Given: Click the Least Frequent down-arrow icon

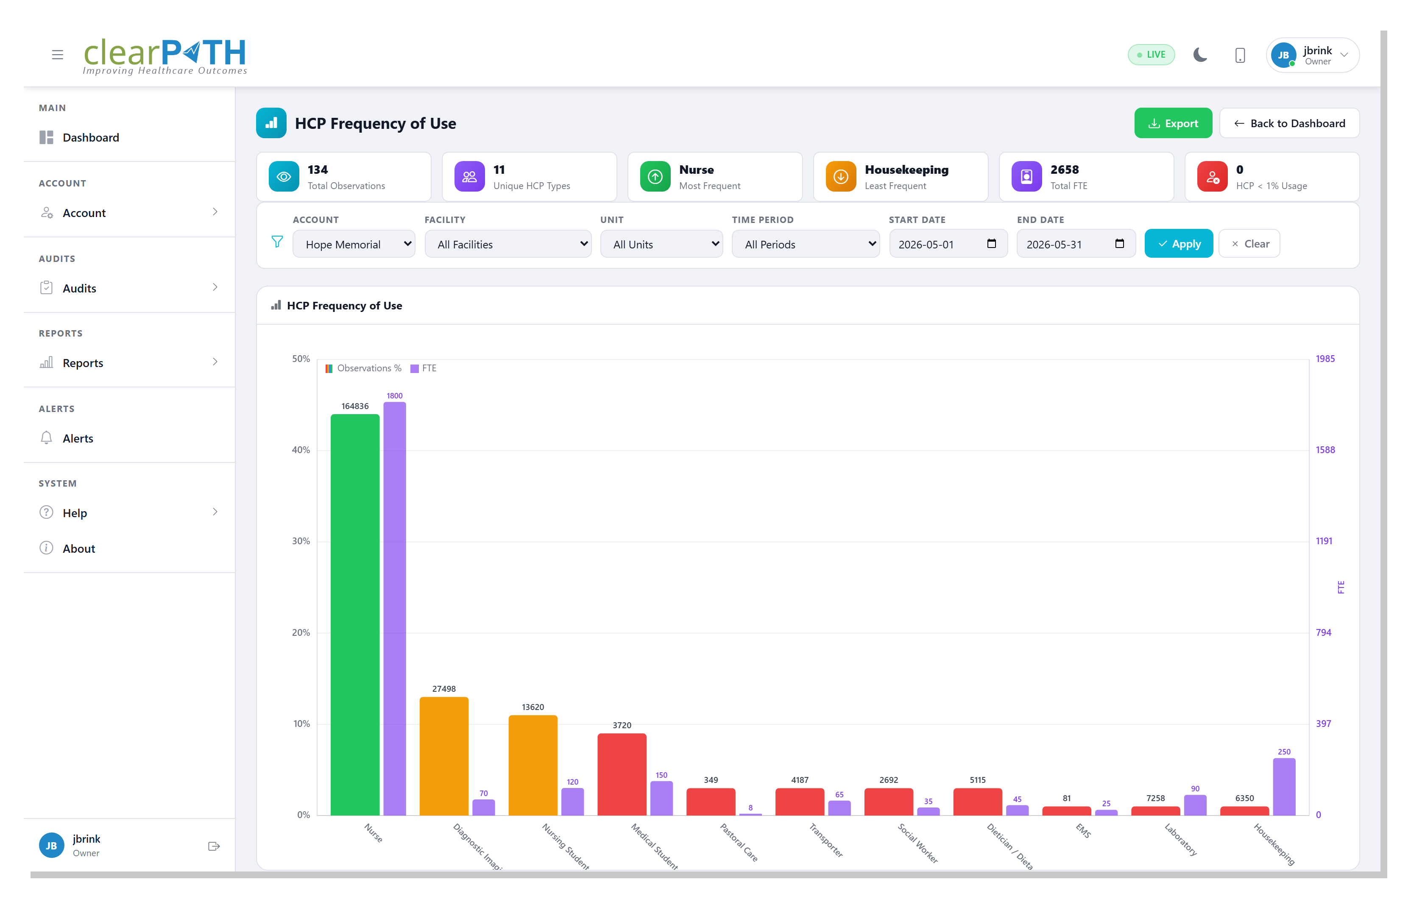Looking at the screenshot, I should [x=841, y=176].
